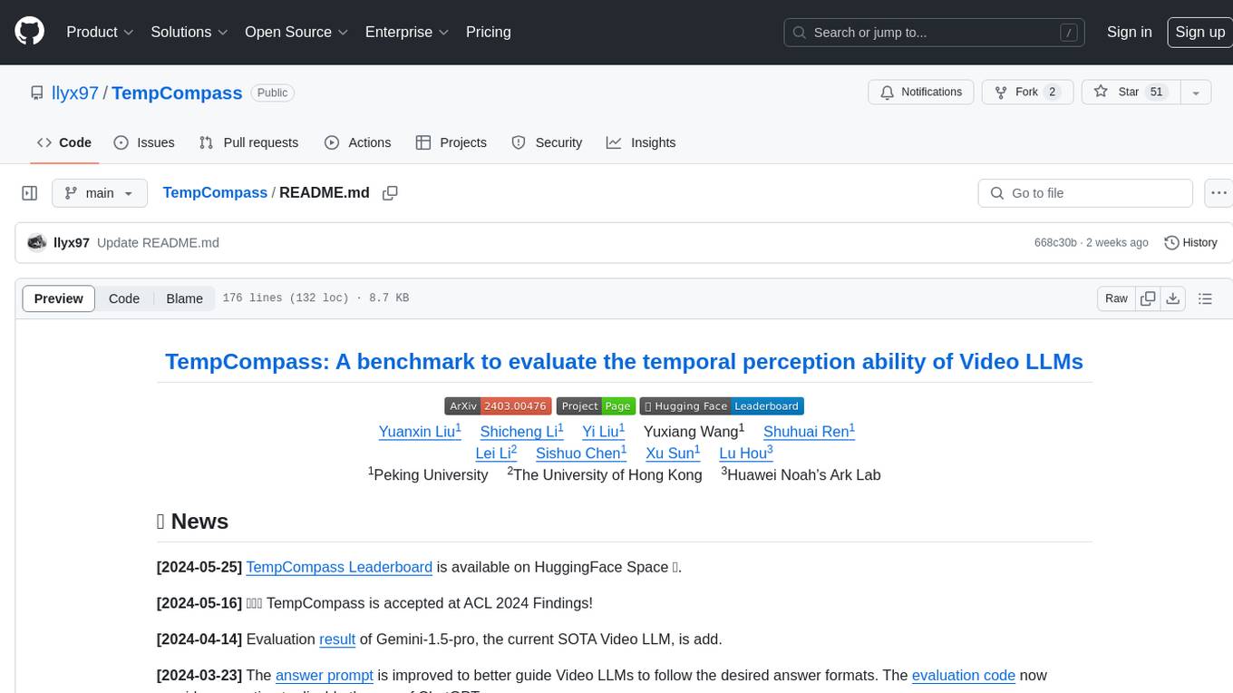Go to TempCompass root in breadcrumb
Viewport: 1233px width, 693px height.
215,193
